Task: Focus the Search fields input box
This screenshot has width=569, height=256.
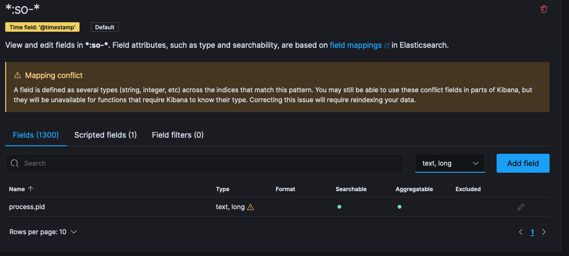Action: [204, 163]
